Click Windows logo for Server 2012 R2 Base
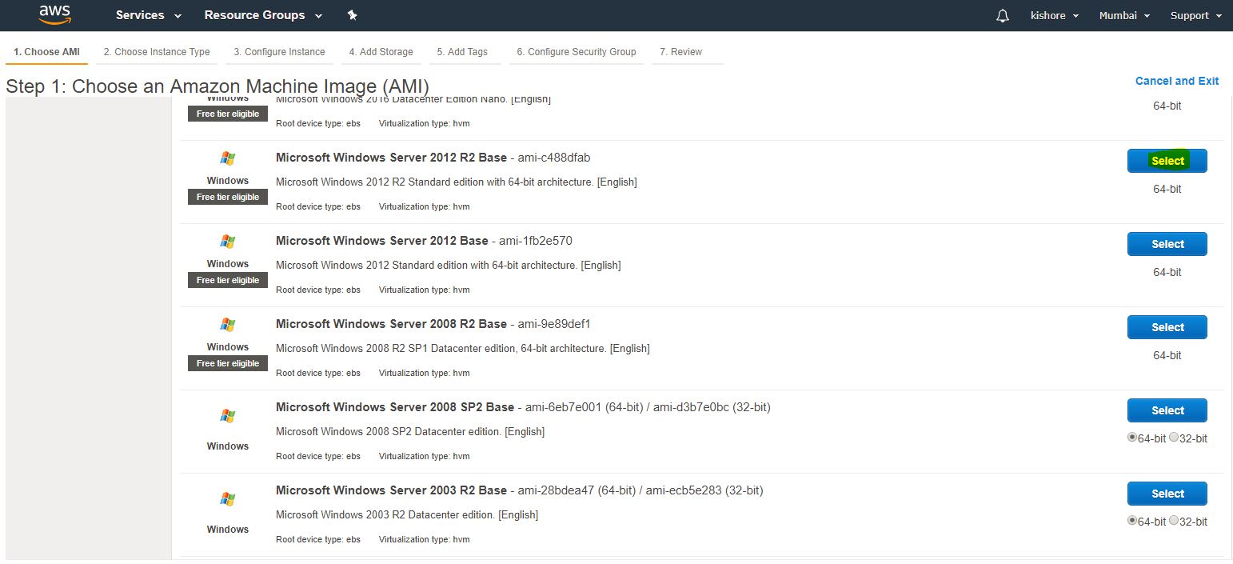Viewport: 1233px width, 564px height. pos(228,158)
